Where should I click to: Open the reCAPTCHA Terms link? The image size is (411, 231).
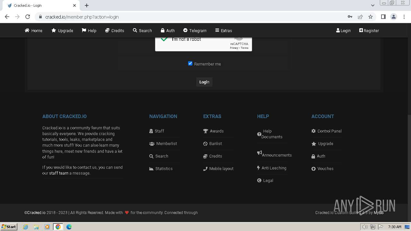(x=245, y=48)
